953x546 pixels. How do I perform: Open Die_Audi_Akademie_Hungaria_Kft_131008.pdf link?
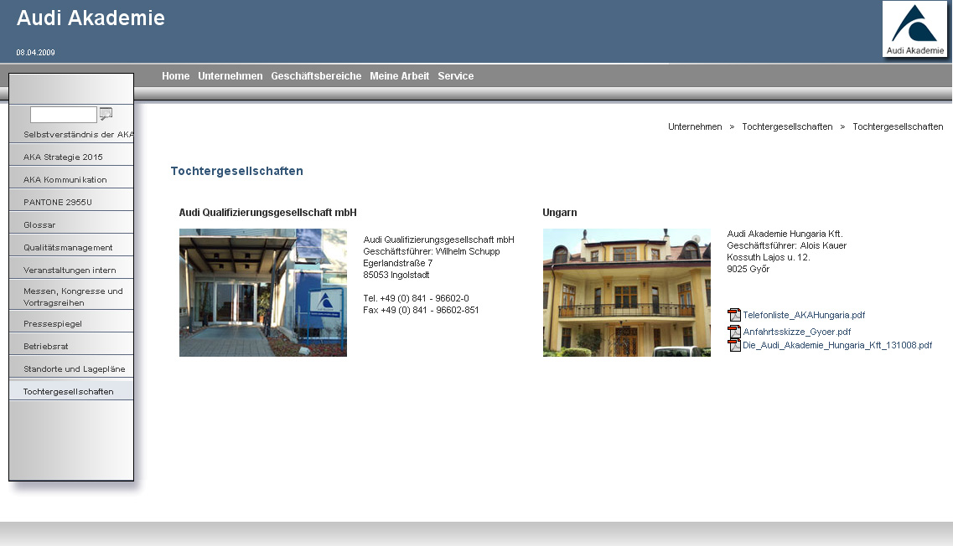[837, 345]
